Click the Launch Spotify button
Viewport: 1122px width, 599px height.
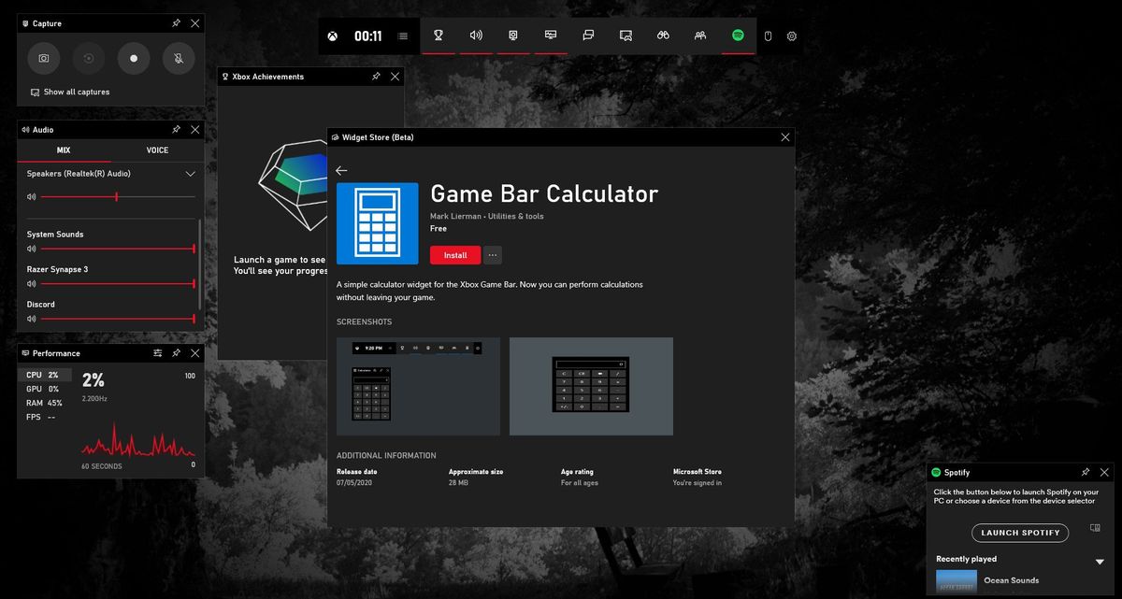[x=1019, y=533]
